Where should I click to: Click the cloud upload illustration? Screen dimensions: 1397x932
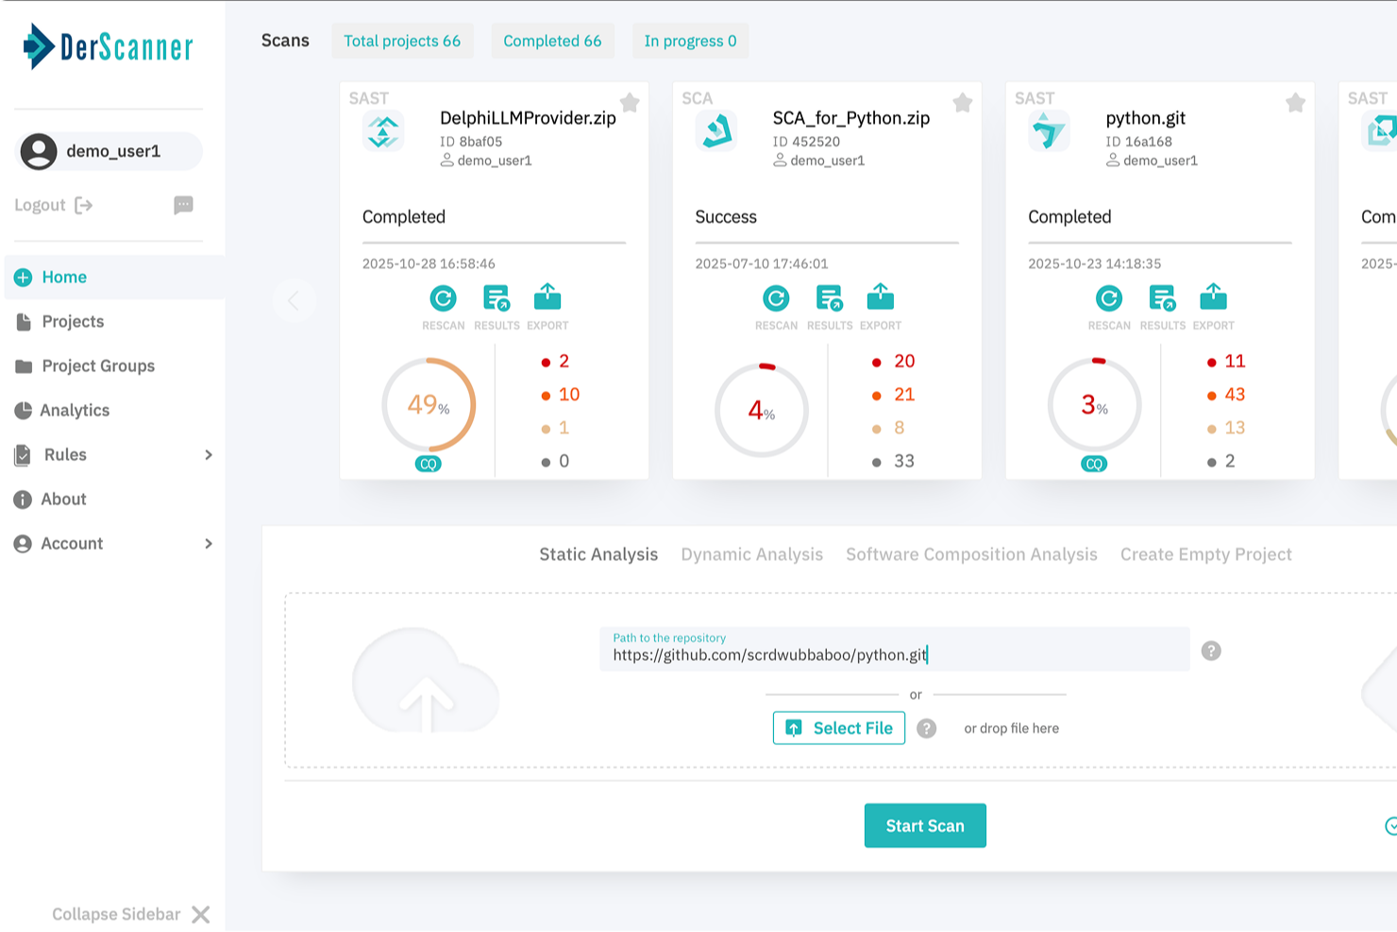click(426, 681)
